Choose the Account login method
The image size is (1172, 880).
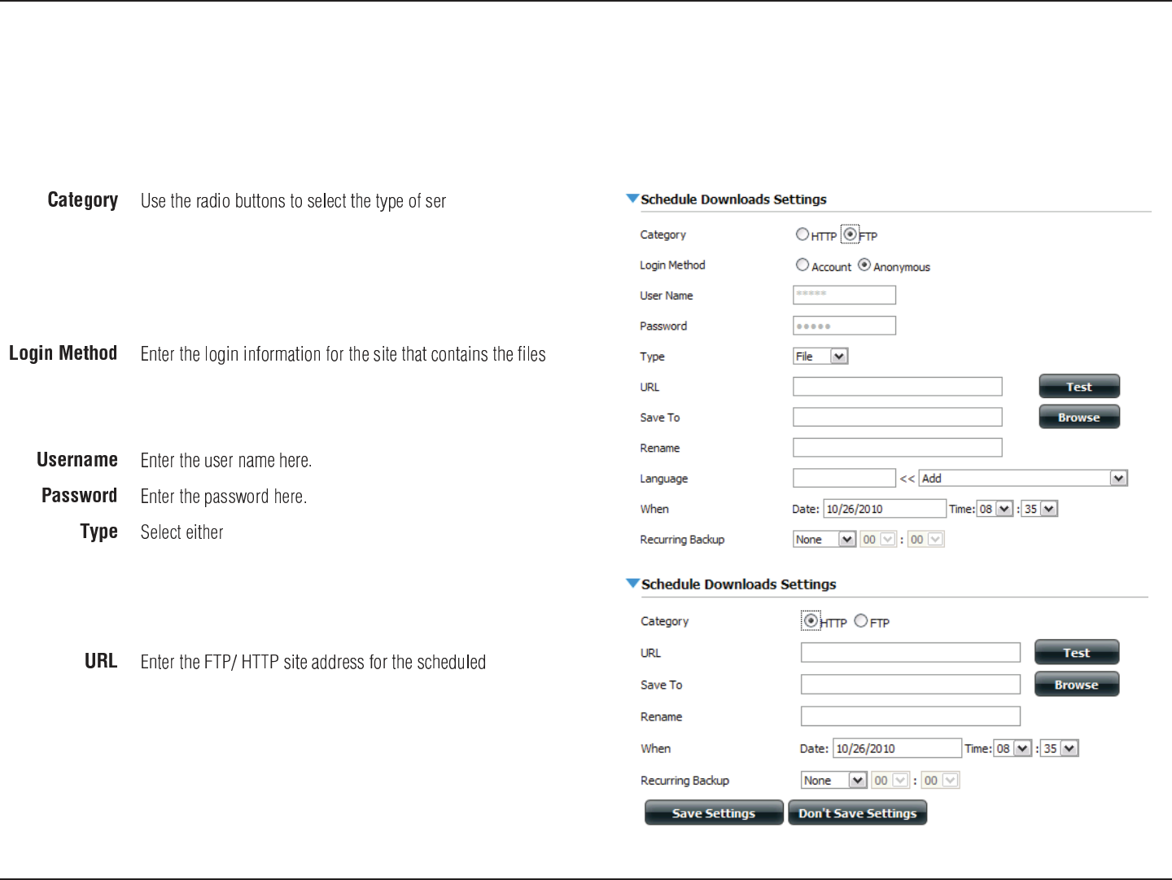802,265
